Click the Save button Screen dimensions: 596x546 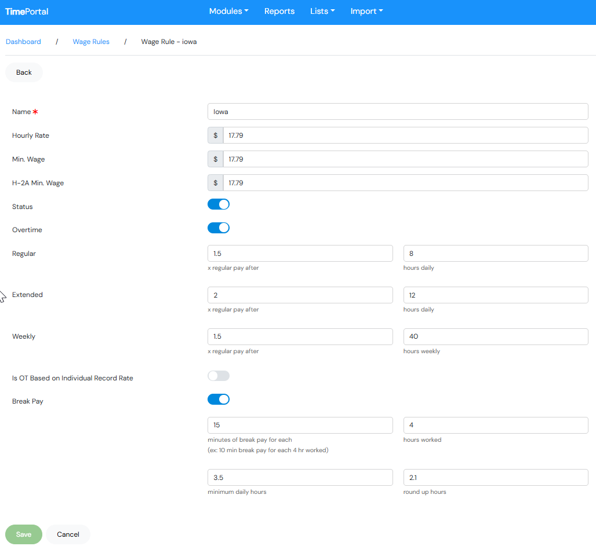coord(24,534)
